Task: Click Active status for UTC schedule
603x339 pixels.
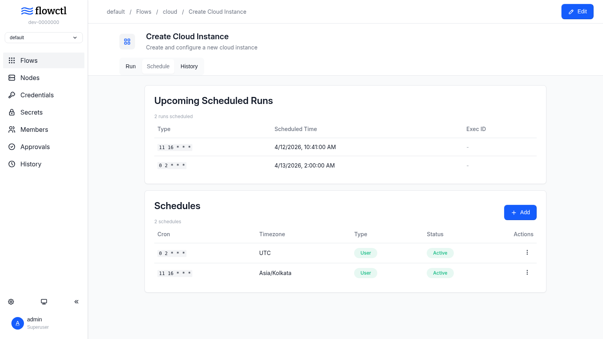Action: coord(440,253)
